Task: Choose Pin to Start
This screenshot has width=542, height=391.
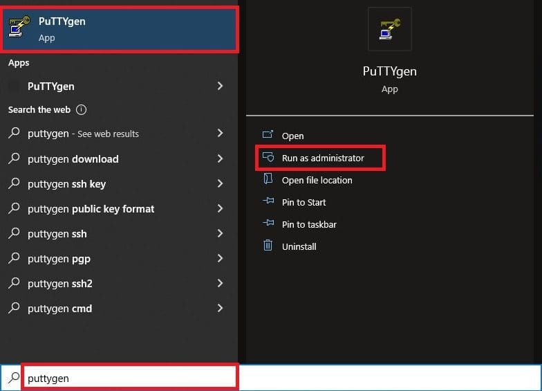Action: coord(304,202)
